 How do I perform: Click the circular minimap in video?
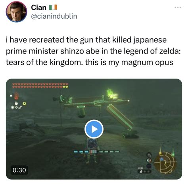[x=165, y=162]
